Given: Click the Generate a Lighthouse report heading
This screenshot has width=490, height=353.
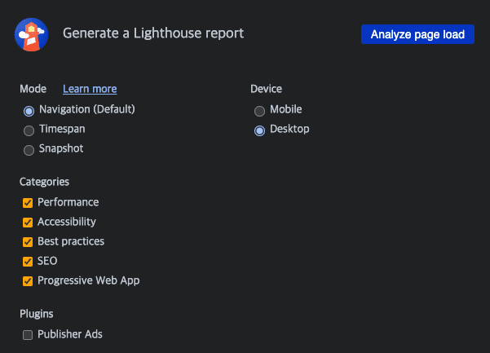Looking at the screenshot, I should (x=153, y=33).
